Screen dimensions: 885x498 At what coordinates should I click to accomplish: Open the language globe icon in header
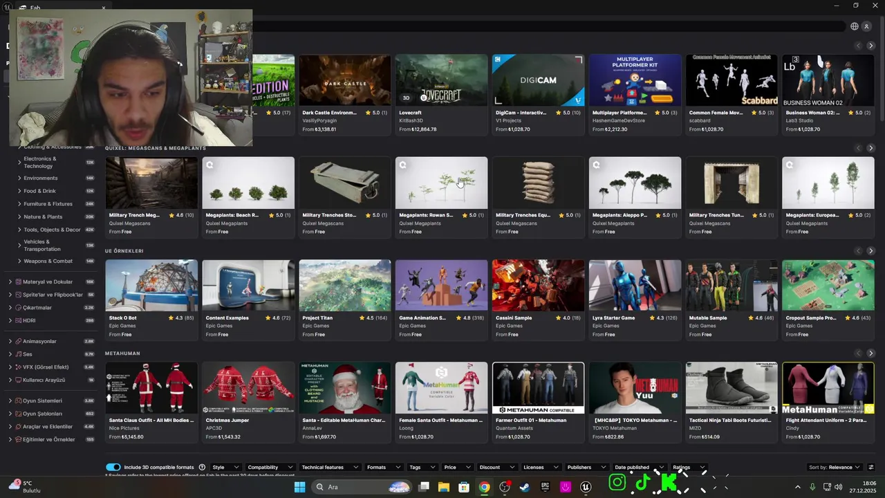click(855, 26)
